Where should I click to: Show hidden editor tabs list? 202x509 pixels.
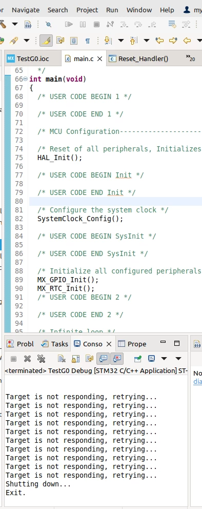[x=190, y=58]
